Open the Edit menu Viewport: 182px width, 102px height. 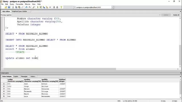coord(7,4)
